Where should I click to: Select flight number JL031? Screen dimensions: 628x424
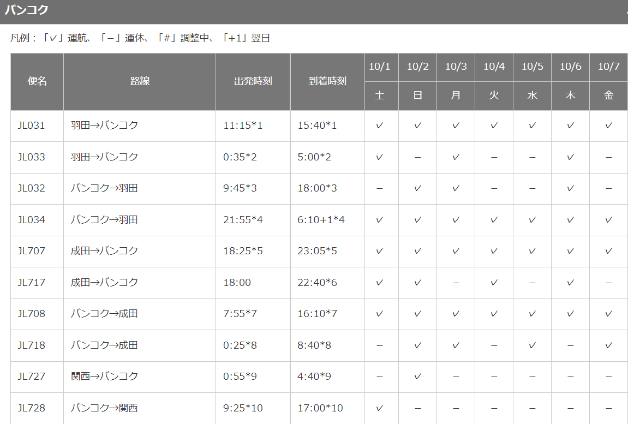point(31,126)
